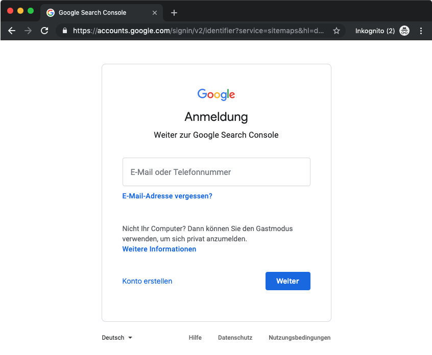Bookmark the page with the star icon
This screenshot has width=432, height=355.
tap(337, 31)
